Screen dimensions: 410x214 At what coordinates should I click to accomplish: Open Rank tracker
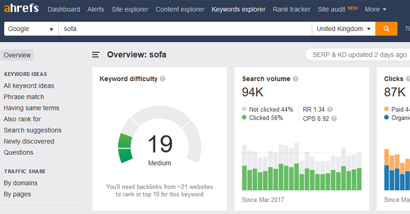pos(292,10)
